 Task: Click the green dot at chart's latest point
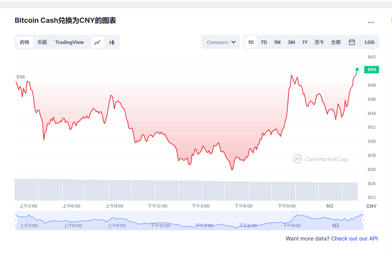point(357,69)
